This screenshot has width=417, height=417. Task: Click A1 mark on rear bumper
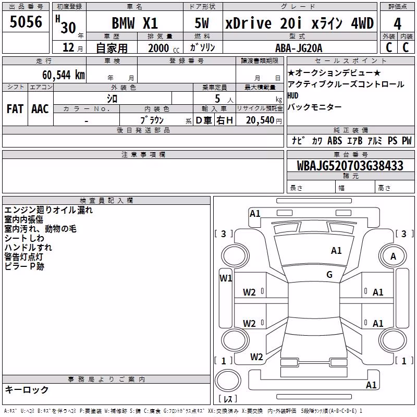pyautogui.click(x=371, y=385)
